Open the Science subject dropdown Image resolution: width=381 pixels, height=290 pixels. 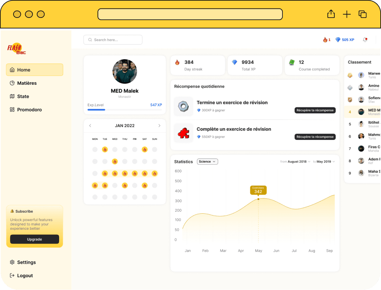click(x=207, y=161)
